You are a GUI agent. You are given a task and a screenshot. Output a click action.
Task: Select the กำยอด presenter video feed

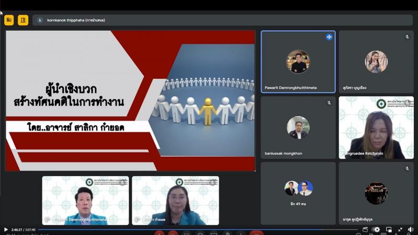point(176,201)
